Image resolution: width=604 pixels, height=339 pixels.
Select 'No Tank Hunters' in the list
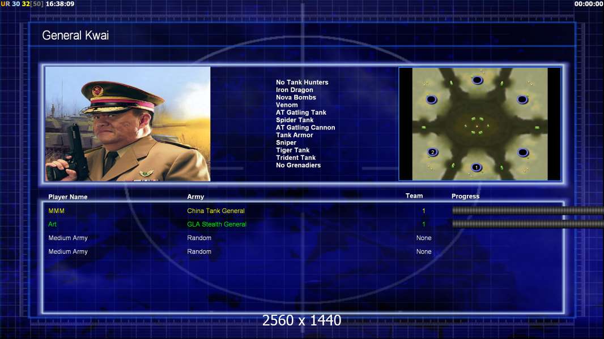click(302, 82)
